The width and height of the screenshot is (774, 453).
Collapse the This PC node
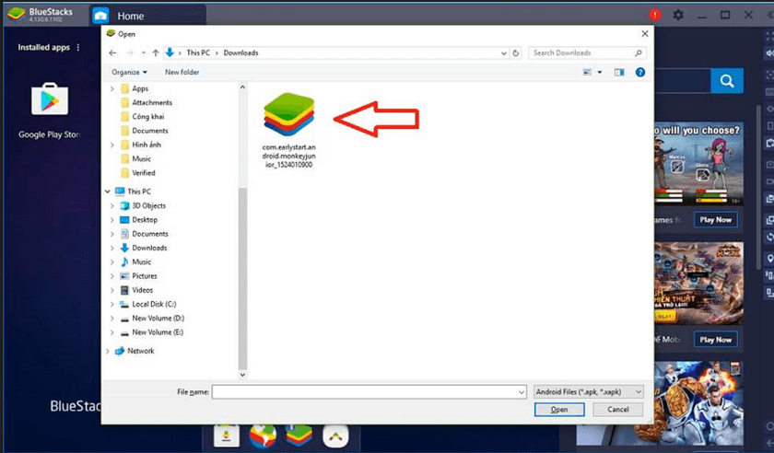(108, 192)
